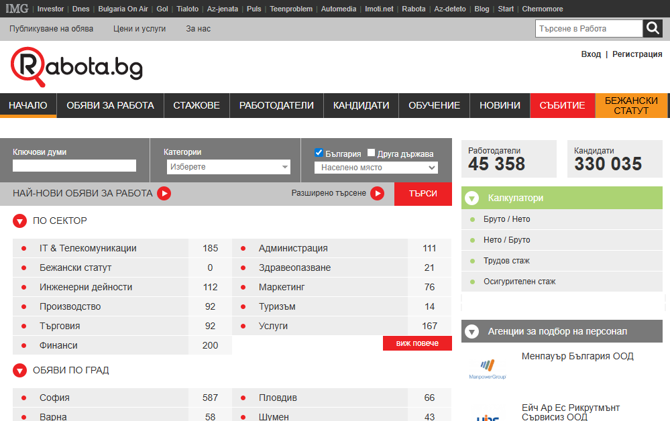Click Най-нови обяви за работа heading
This screenshot has width=670, height=421.
(82, 194)
